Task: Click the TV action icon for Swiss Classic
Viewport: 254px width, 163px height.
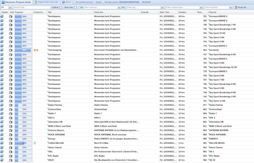Action: 10,148
